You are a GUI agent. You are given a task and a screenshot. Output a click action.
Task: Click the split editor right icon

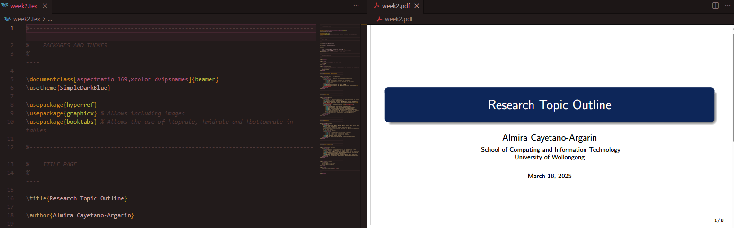pos(716,6)
